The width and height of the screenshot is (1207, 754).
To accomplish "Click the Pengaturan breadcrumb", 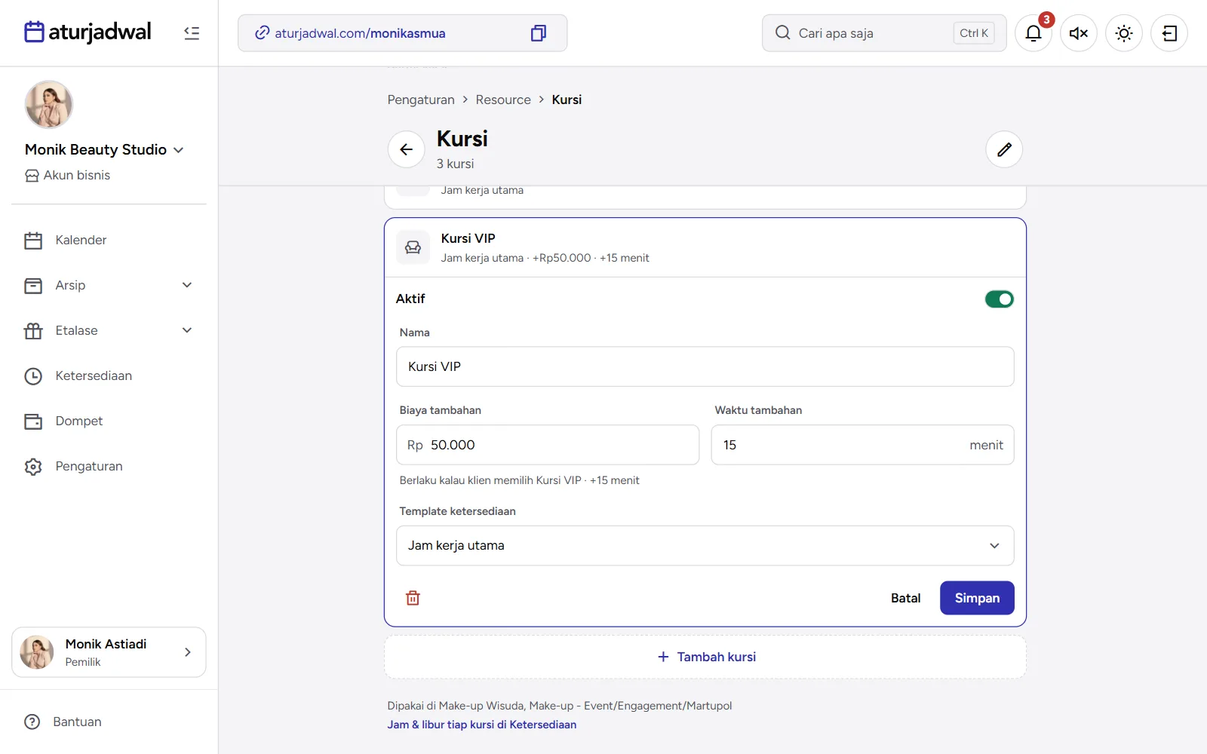I will 421,100.
